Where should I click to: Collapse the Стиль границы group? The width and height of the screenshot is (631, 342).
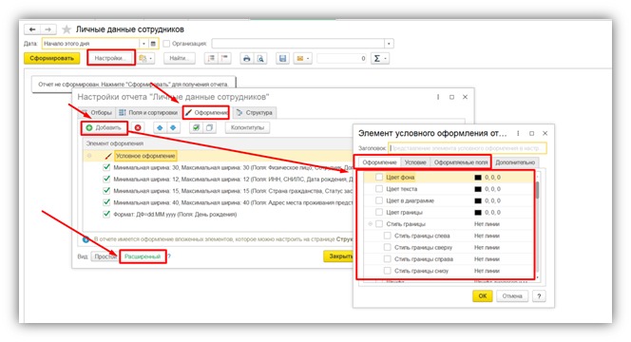(371, 223)
